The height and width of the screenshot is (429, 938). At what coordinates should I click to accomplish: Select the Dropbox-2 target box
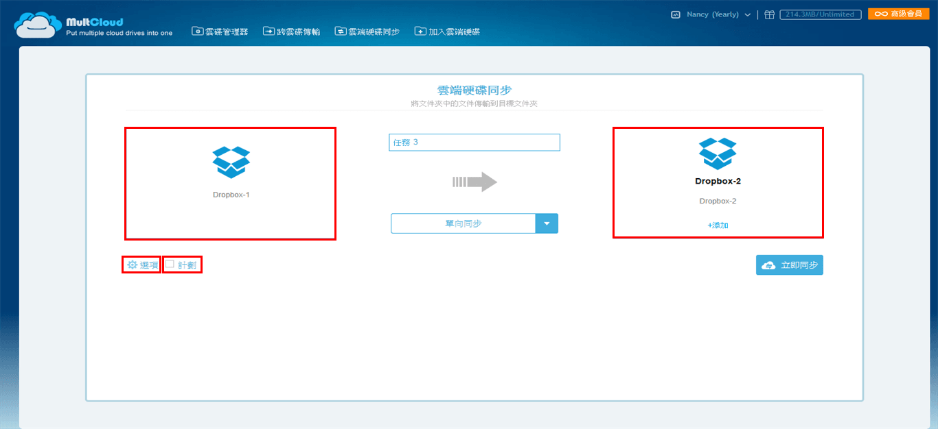point(718,183)
